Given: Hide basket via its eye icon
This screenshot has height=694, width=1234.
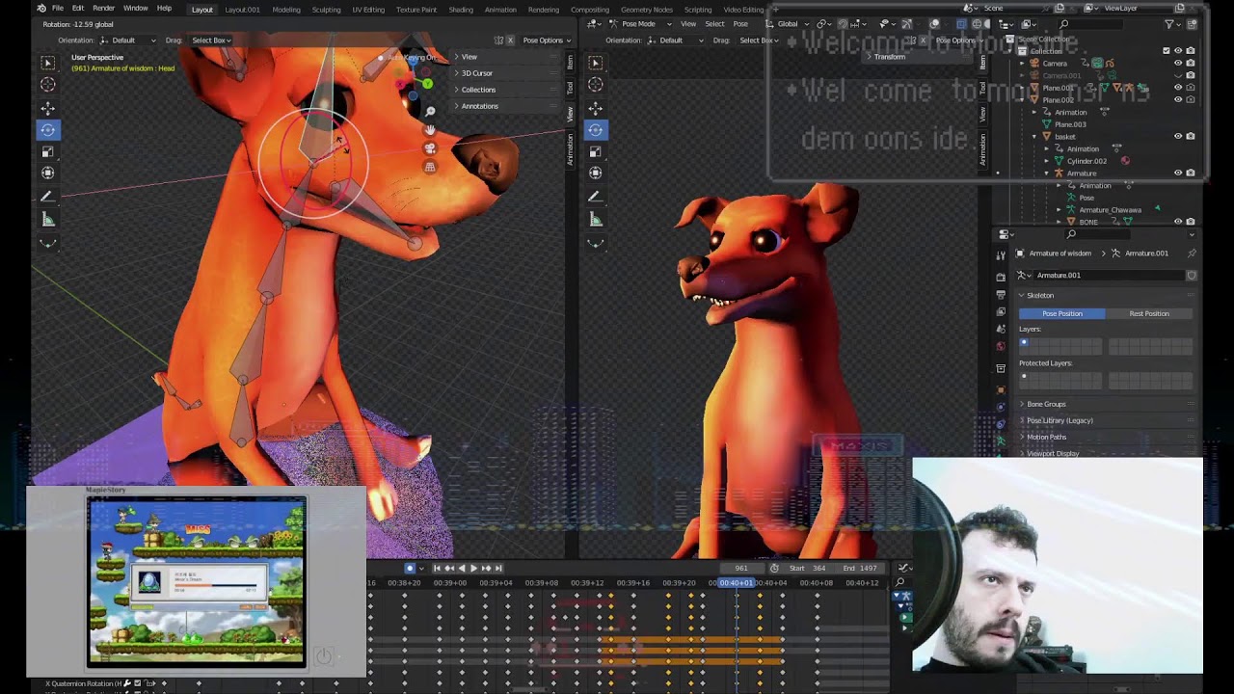Looking at the screenshot, I should point(1178,137).
